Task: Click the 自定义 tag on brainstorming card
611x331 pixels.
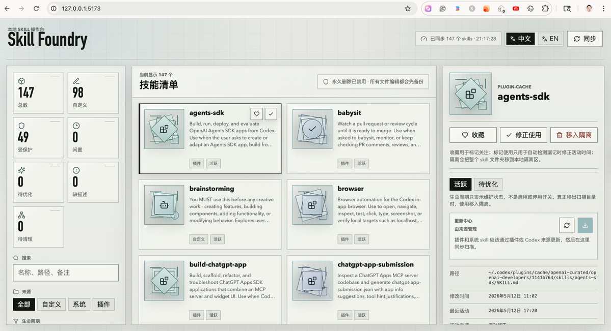Action: [198, 239]
